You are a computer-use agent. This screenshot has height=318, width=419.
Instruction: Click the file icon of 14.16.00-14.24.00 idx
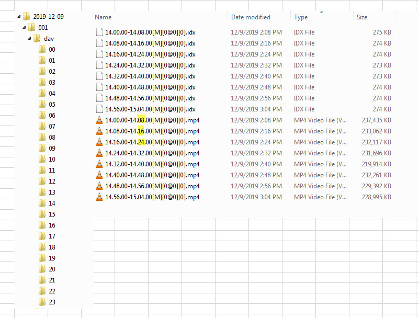pos(99,54)
